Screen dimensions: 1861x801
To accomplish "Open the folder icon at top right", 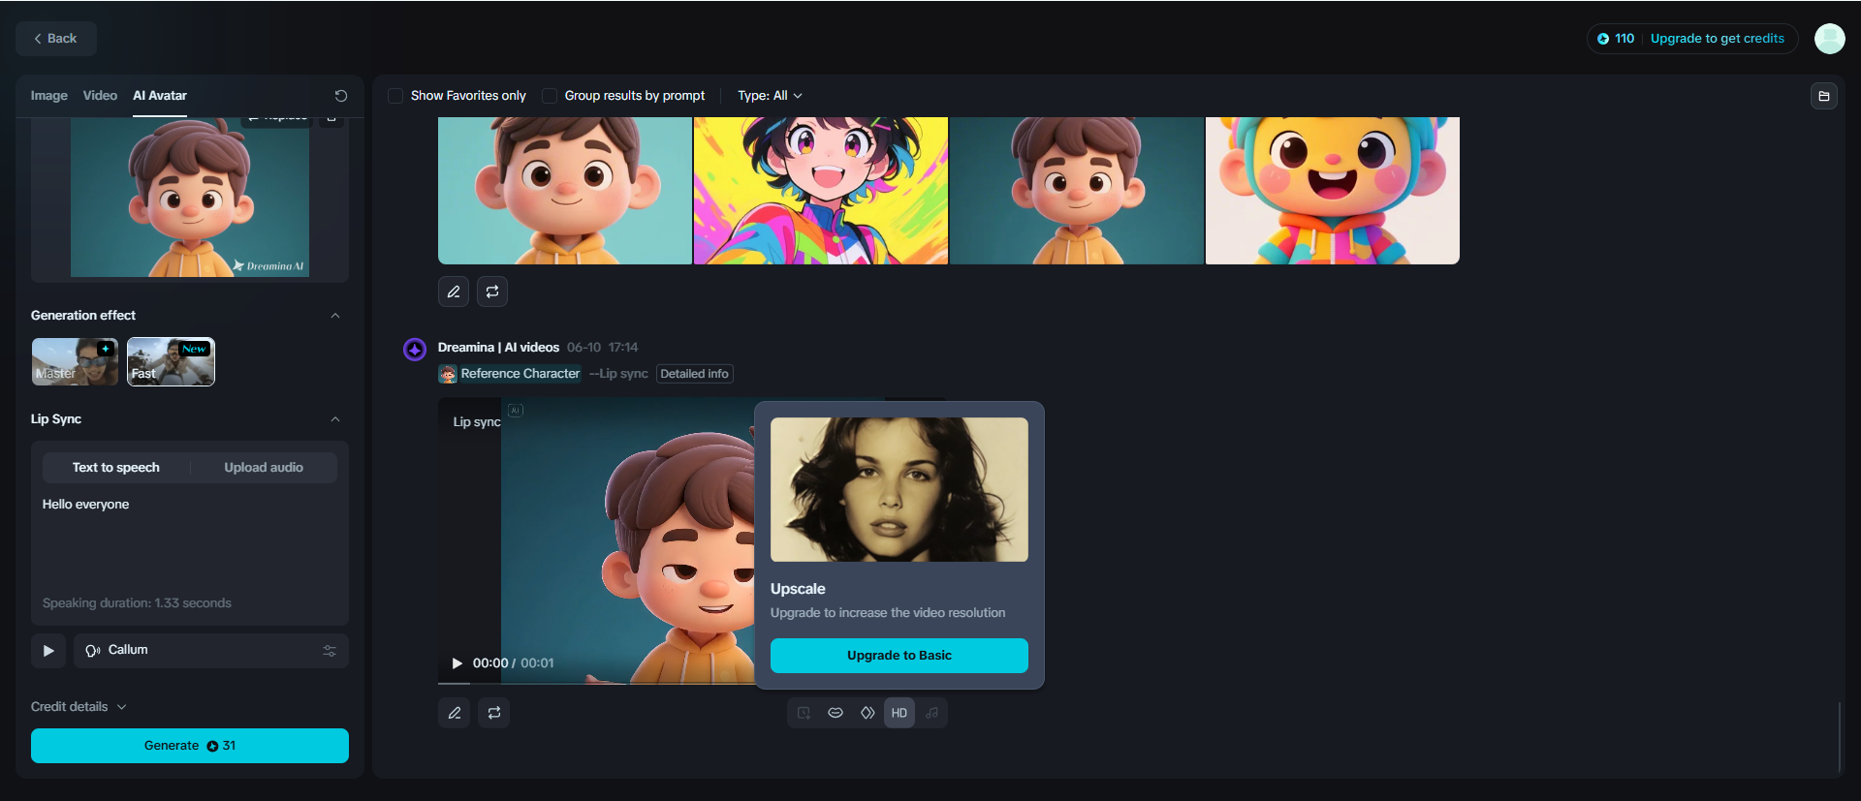I will [x=1824, y=96].
